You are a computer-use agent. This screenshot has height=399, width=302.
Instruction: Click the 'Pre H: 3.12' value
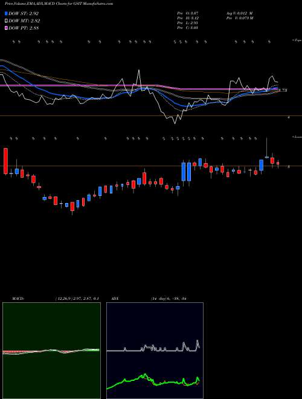(188, 18)
